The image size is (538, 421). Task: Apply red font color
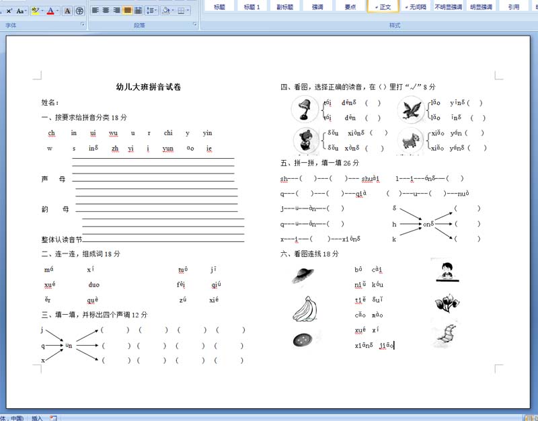50,11
